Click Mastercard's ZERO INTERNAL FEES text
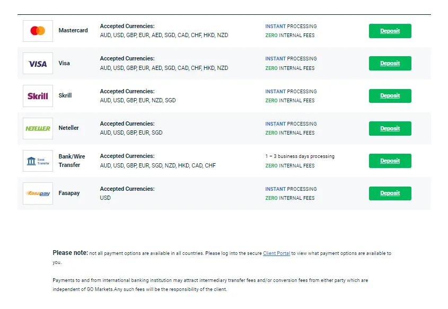This screenshot has height=309, width=448. 289,36
